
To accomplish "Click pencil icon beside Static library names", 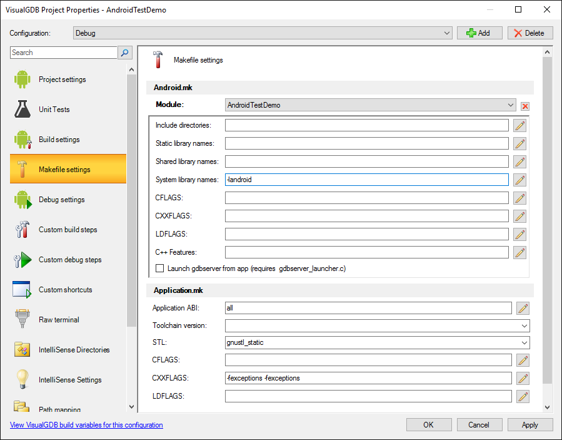I will pos(519,143).
